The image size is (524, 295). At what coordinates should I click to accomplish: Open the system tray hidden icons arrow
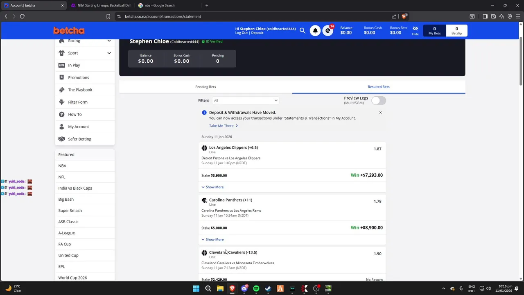(x=443, y=288)
